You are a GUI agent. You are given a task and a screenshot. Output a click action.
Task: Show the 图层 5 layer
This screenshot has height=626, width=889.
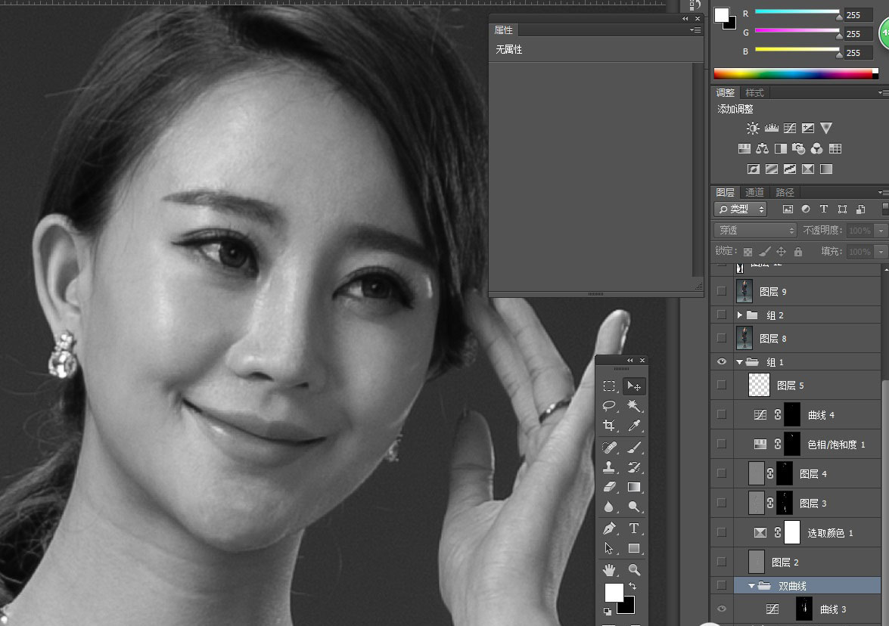point(721,386)
